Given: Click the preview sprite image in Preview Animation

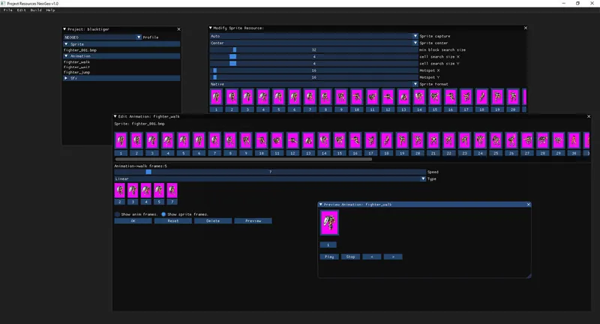Looking at the screenshot, I should [329, 223].
